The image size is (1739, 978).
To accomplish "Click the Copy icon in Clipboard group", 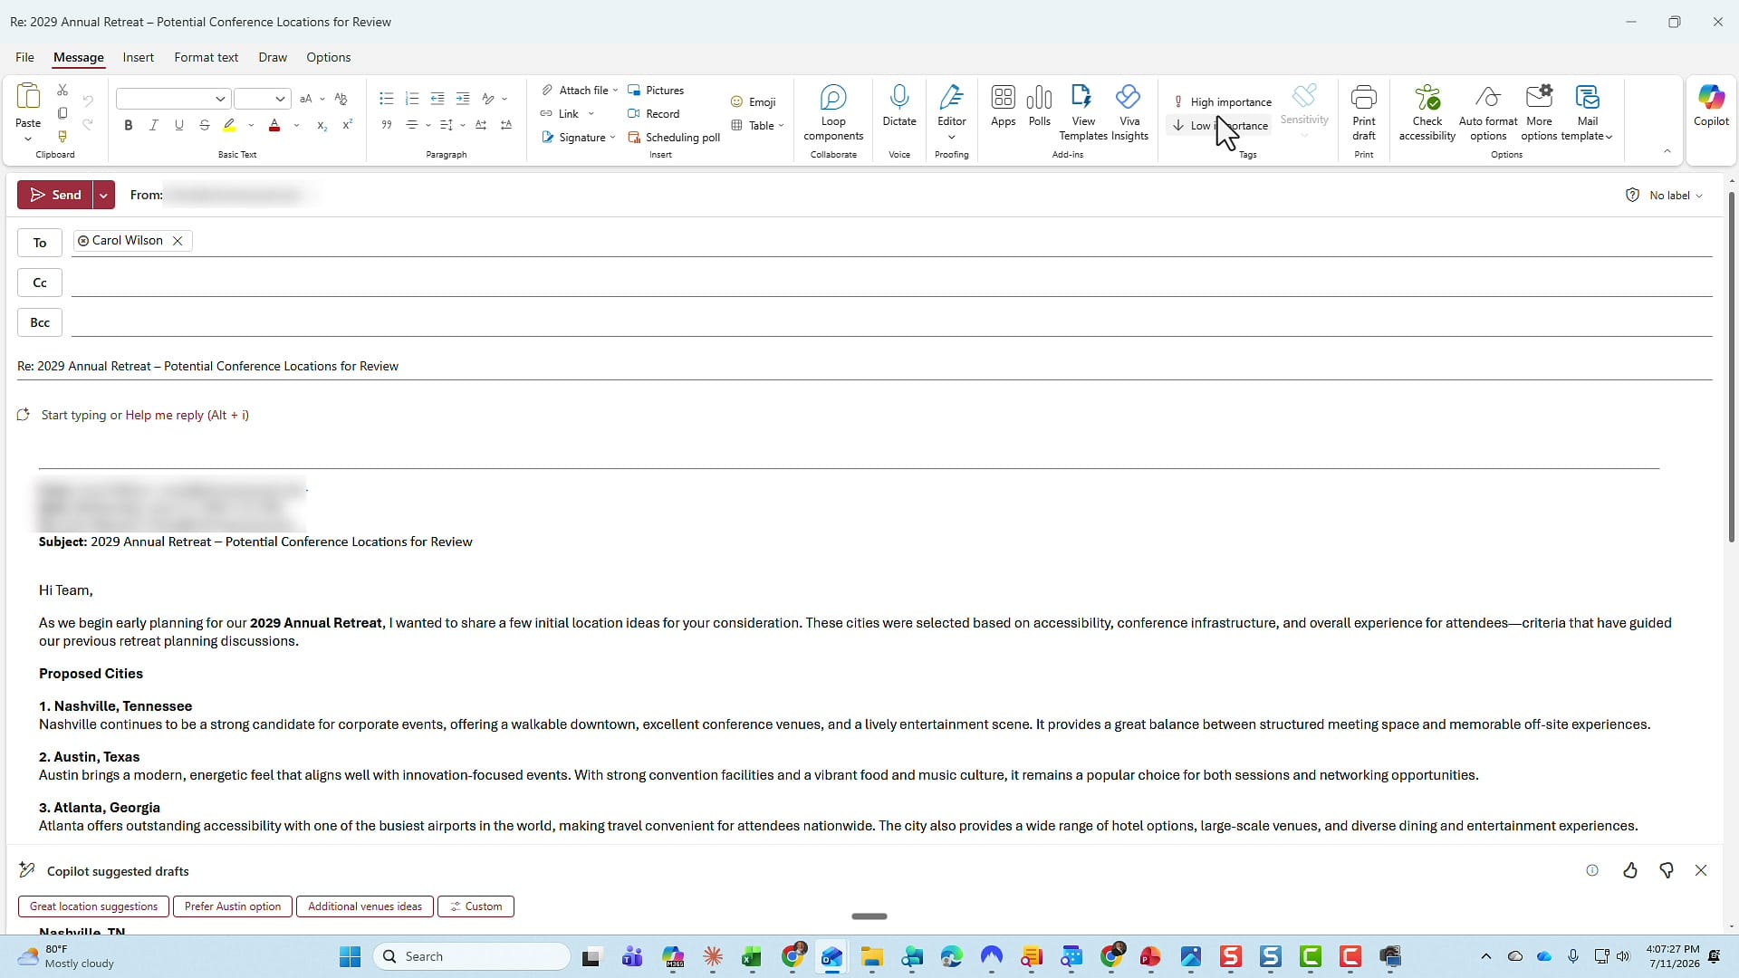I will [62, 113].
